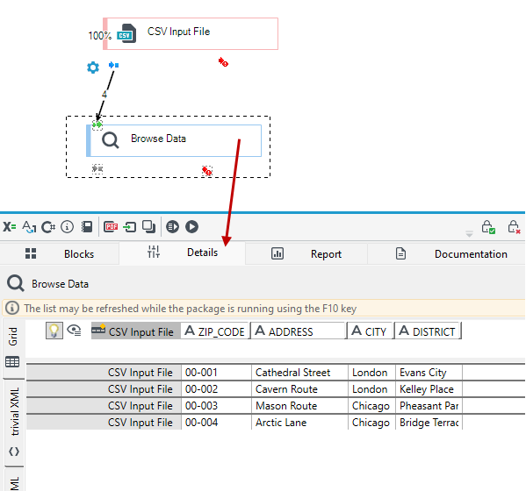Image resolution: width=526 pixels, height=491 pixels.
Task: Click the red error connector below CSV Input File
Action: pos(223,62)
